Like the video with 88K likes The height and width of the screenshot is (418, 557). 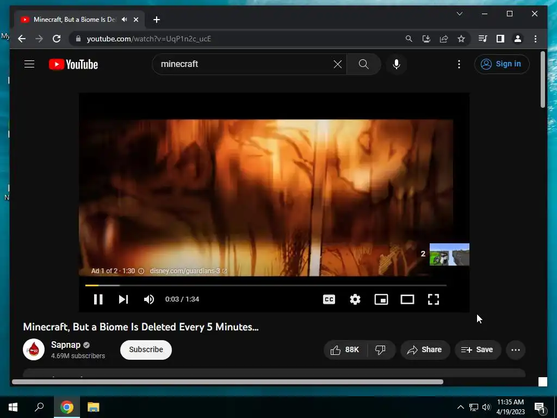pos(345,350)
